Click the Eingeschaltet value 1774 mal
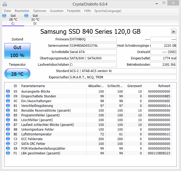 pos(164,58)
